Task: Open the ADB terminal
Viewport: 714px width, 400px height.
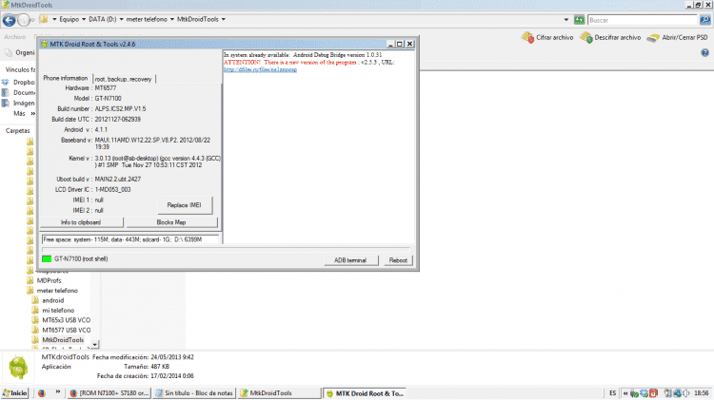Action: 350,260
